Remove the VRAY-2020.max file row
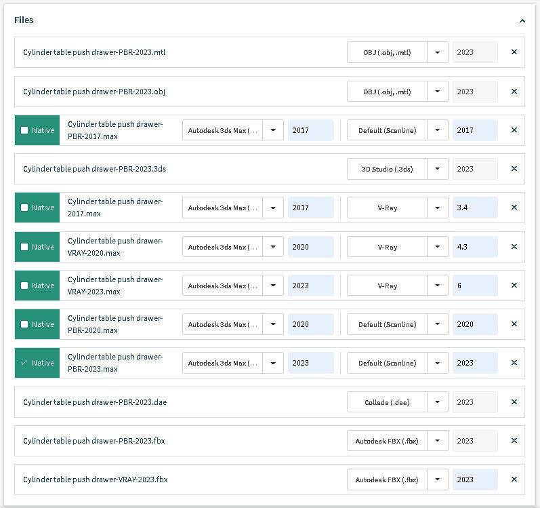The image size is (540, 508). tap(514, 247)
